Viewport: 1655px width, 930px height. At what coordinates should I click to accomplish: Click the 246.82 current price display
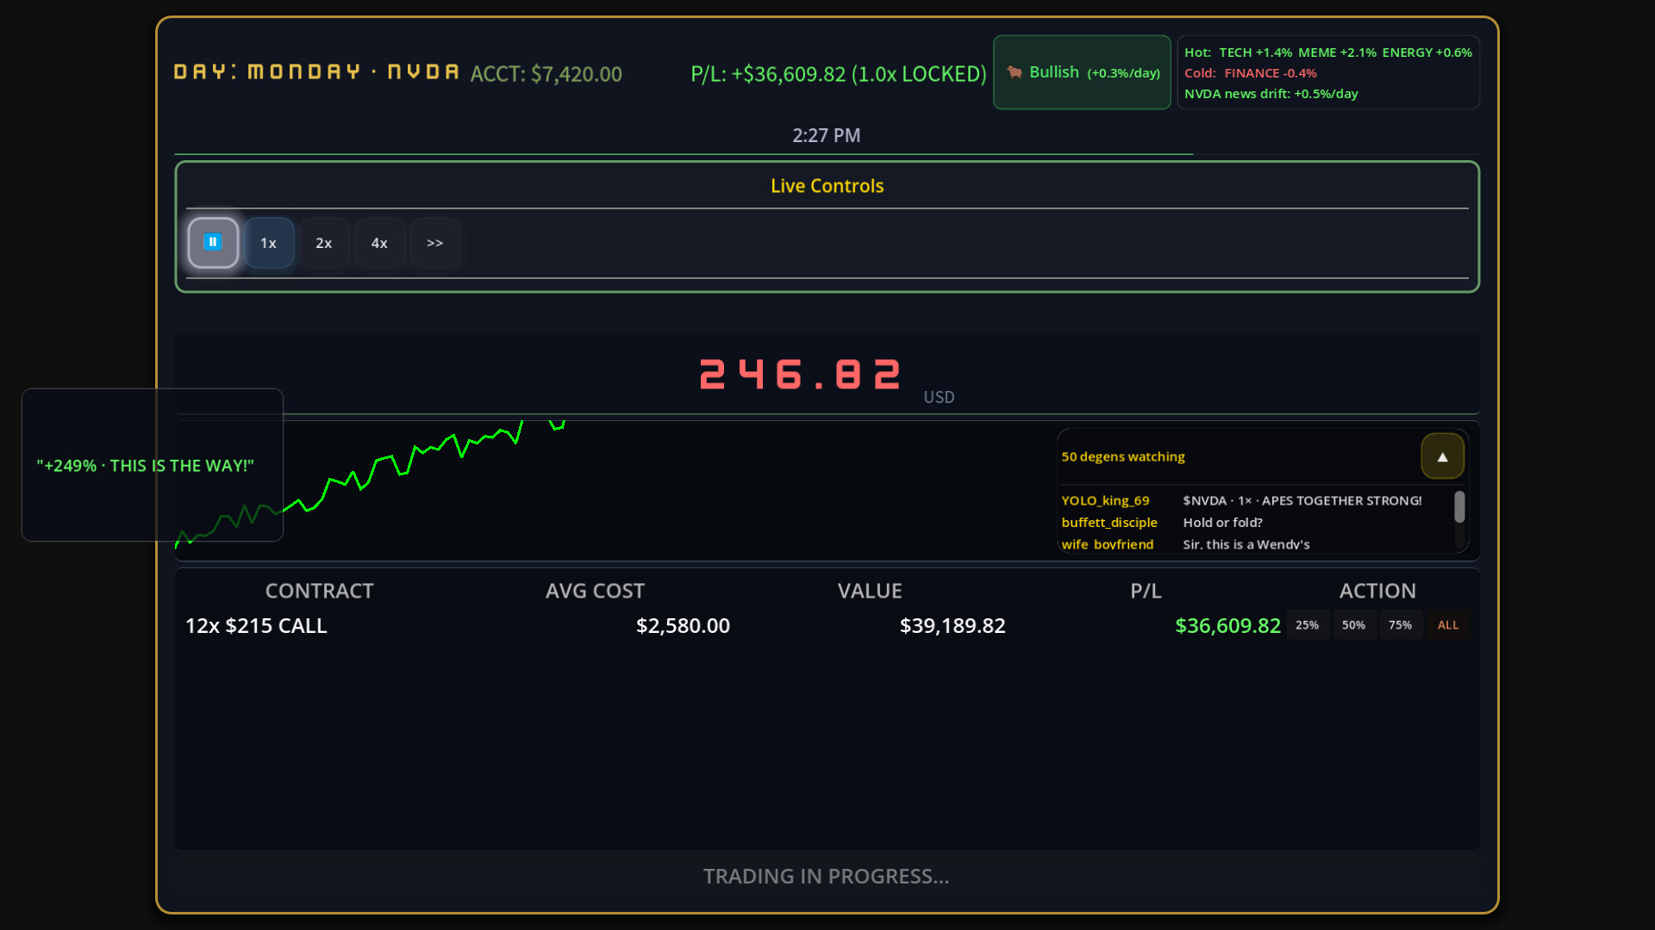point(800,375)
